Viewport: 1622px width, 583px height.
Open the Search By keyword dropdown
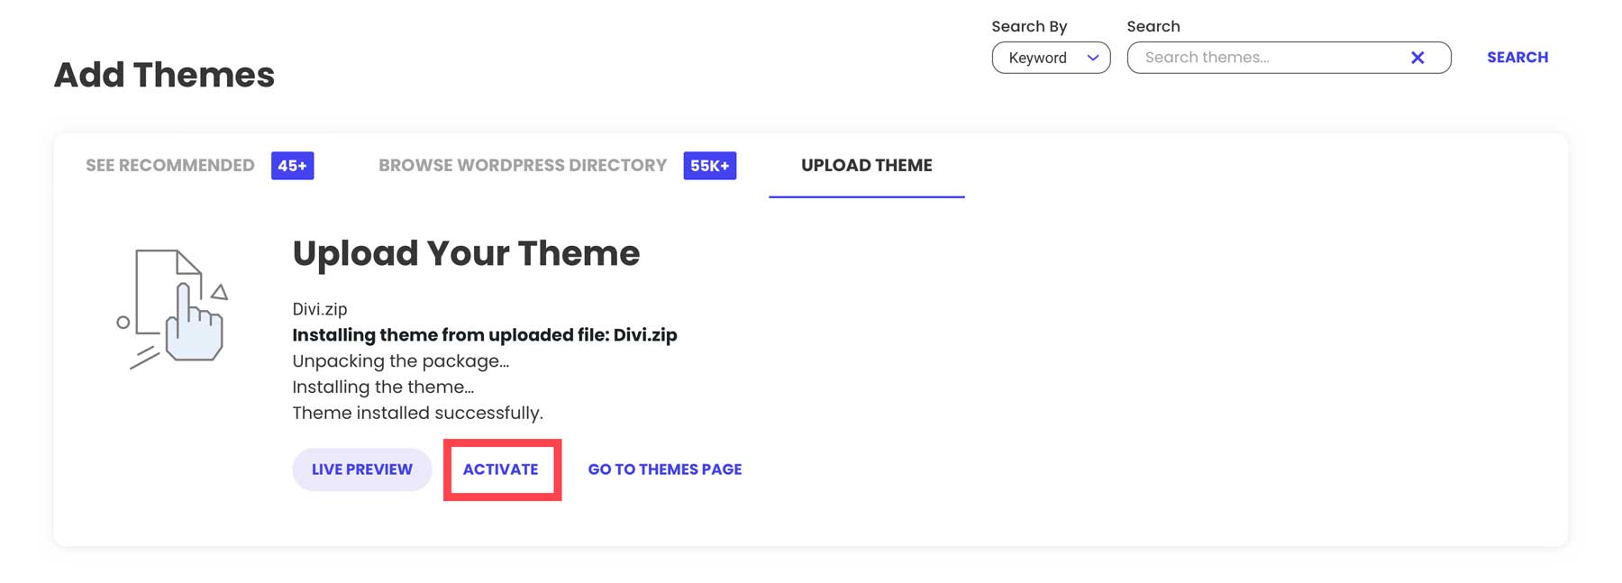click(x=1051, y=58)
